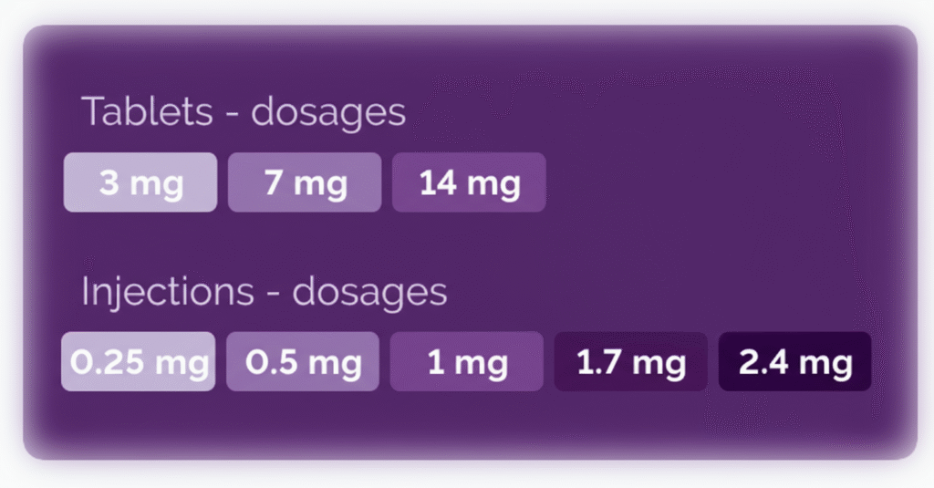Tap the highest injection dosage chip
The height and width of the screenshot is (488, 934).
pyautogui.click(x=795, y=362)
